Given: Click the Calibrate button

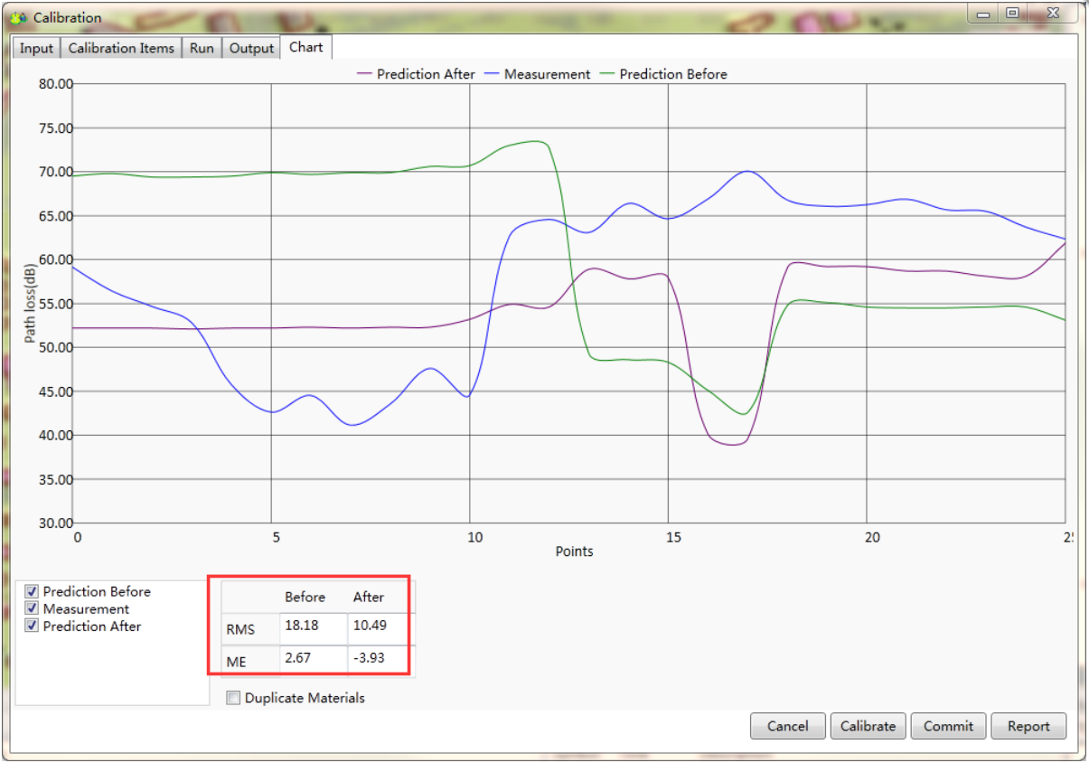Looking at the screenshot, I should point(868,726).
